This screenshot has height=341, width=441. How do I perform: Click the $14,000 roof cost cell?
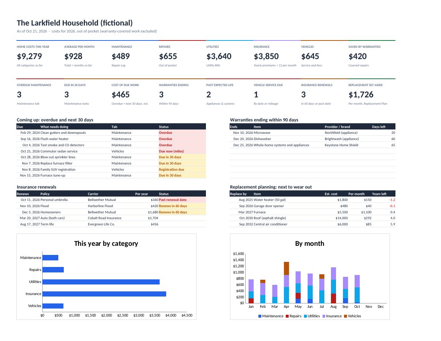(x=341, y=218)
